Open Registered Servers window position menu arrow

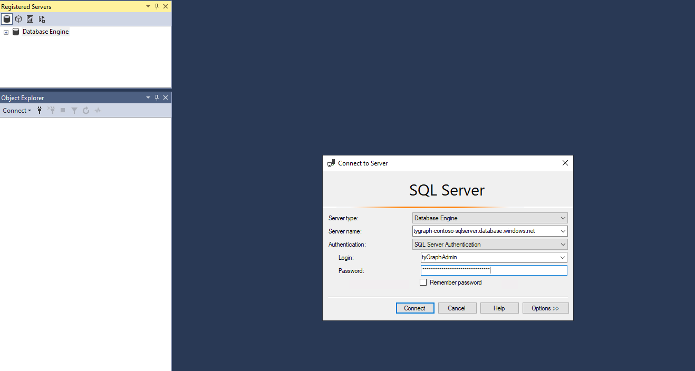[148, 7]
